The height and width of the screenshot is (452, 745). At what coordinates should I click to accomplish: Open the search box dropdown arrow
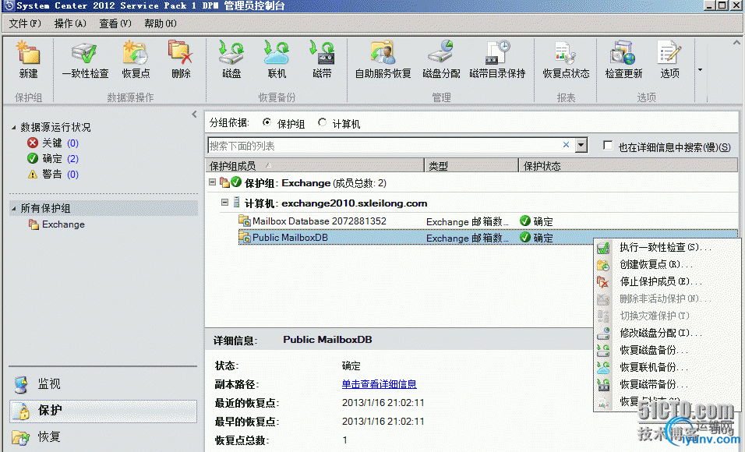tap(581, 145)
